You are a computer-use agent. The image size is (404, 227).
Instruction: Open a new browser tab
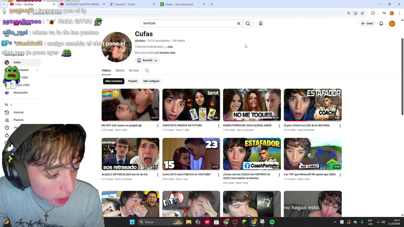tap(211, 4)
